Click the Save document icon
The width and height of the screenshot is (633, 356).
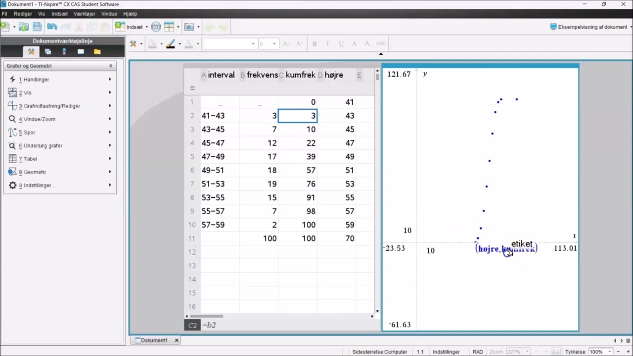point(37,27)
